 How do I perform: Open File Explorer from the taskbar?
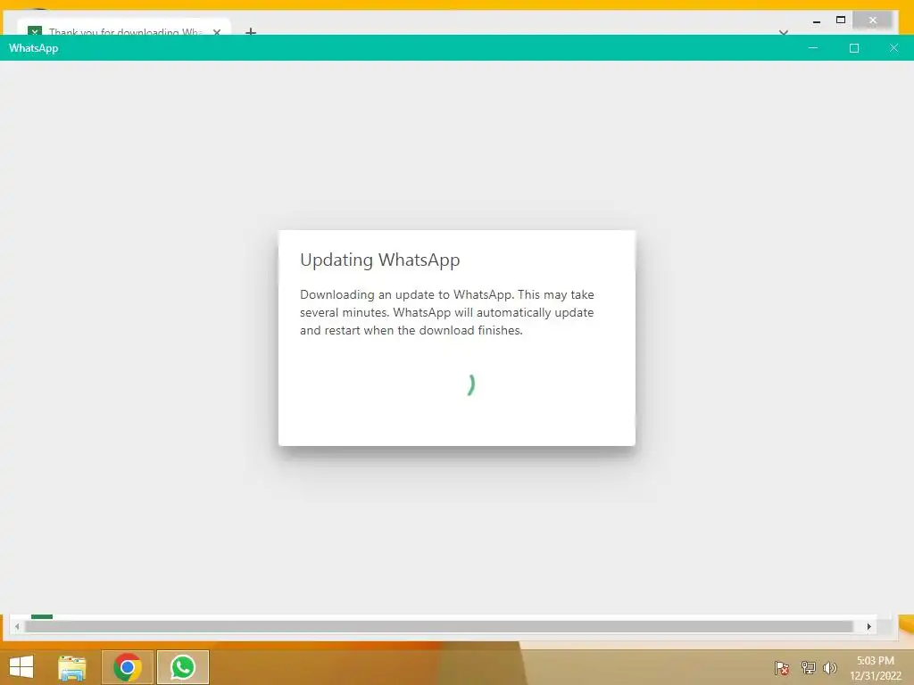pos(71,667)
